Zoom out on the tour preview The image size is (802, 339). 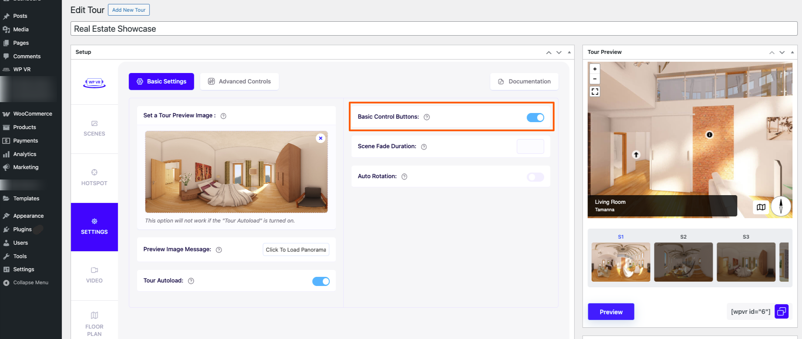click(x=595, y=79)
